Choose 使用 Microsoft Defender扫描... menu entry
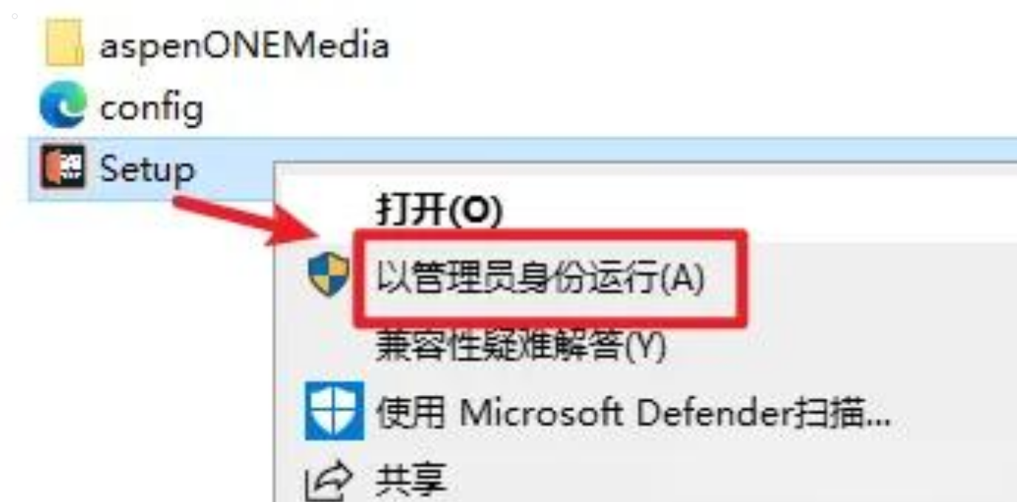Image resolution: width=1017 pixels, height=502 pixels. (x=634, y=413)
